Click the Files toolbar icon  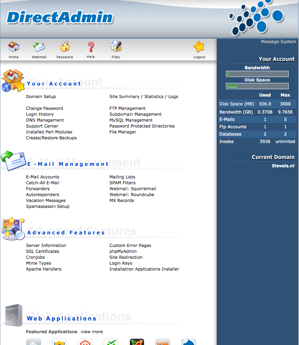(116, 47)
